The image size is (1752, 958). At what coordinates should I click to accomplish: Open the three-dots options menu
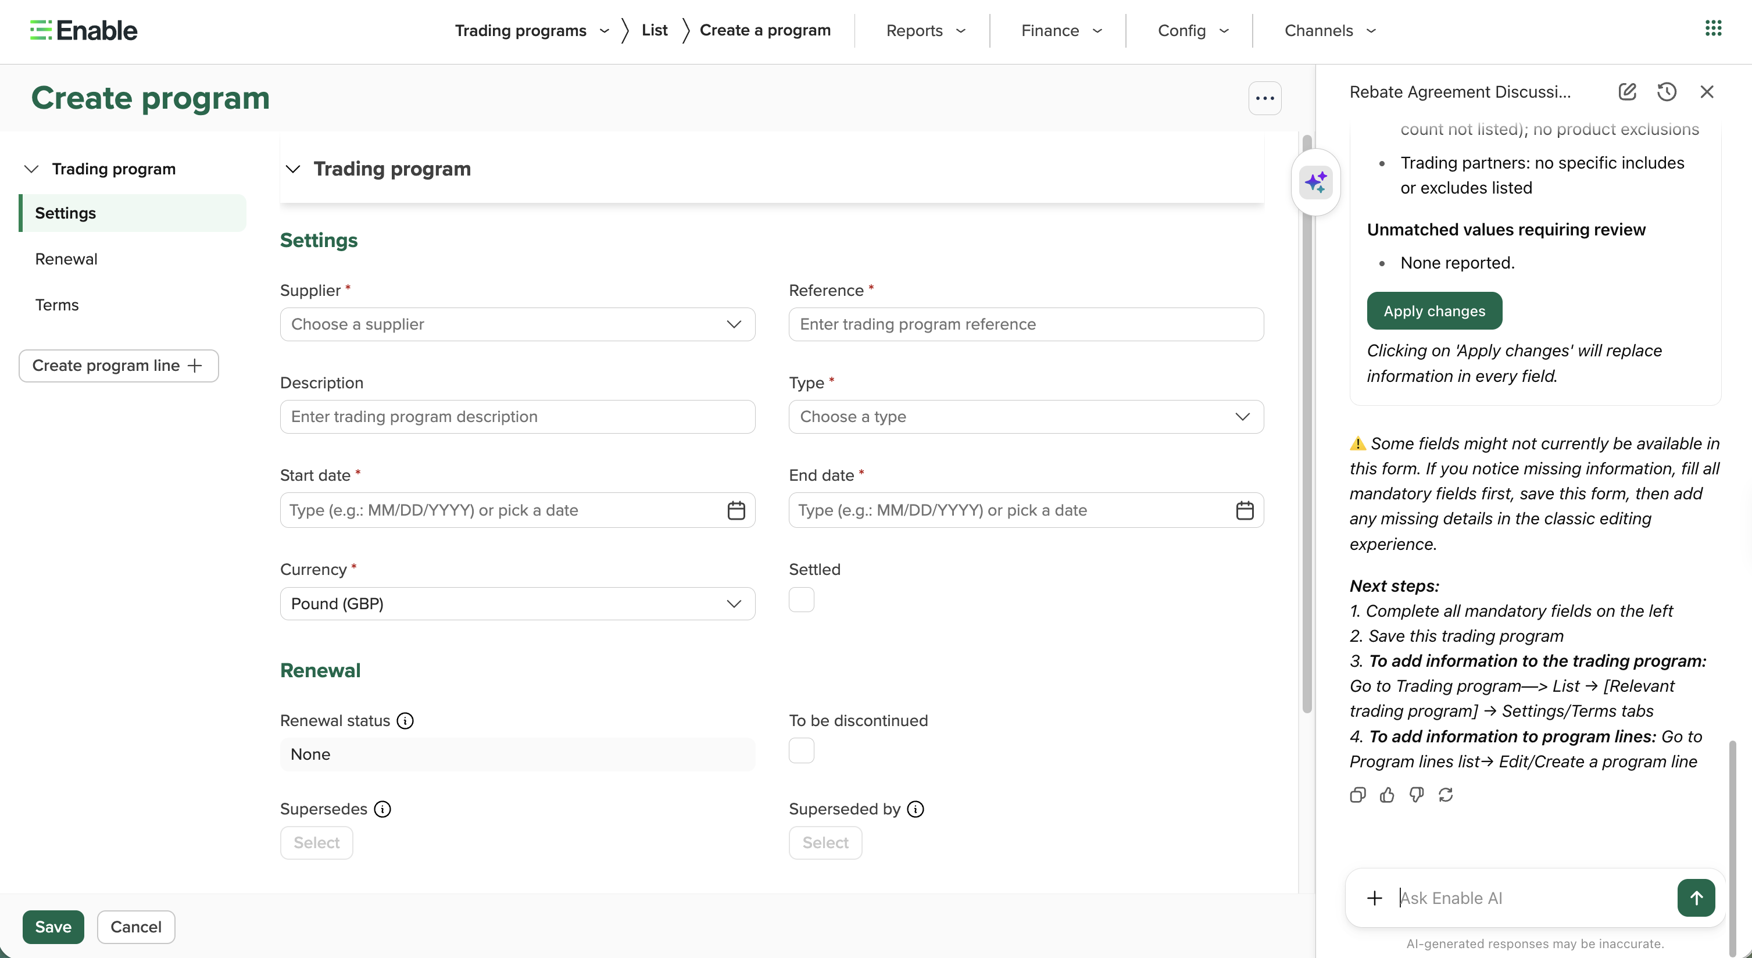[1264, 99]
